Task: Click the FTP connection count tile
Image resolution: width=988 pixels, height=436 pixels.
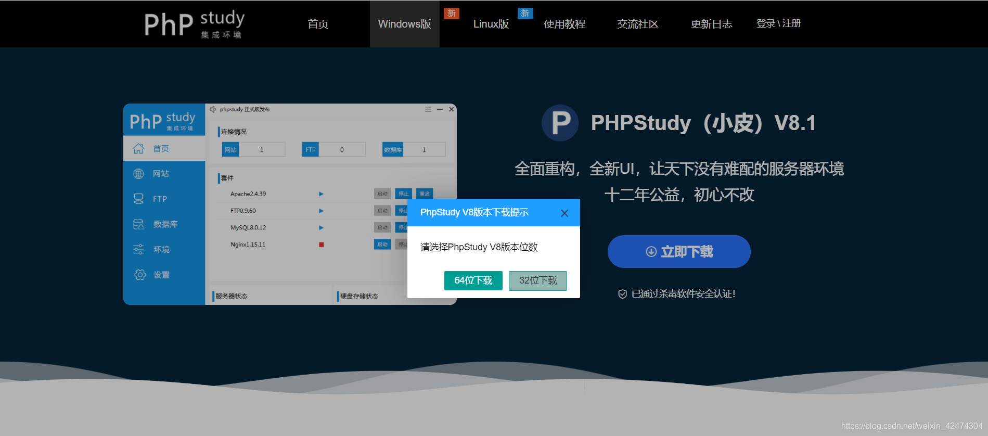Action: pos(334,149)
